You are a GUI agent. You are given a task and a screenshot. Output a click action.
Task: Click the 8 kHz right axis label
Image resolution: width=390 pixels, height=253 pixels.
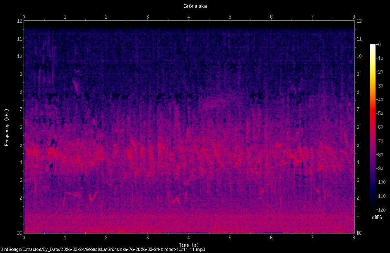(358, 92)
